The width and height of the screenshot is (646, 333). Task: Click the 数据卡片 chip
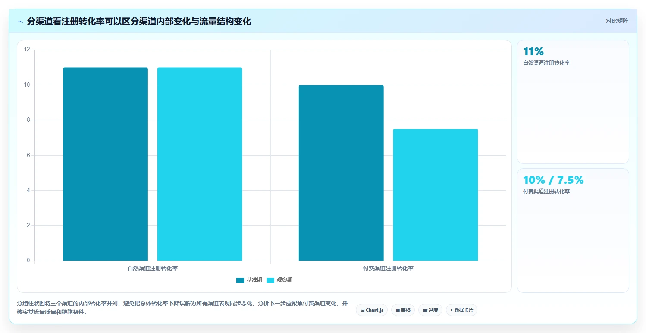[461, 310]
